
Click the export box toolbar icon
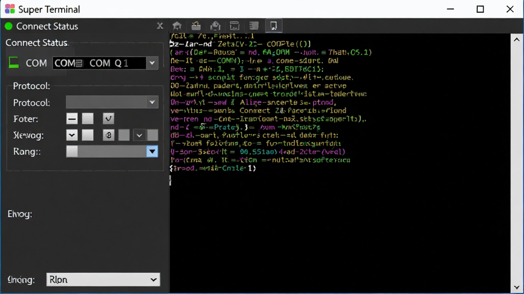point(215,26)
